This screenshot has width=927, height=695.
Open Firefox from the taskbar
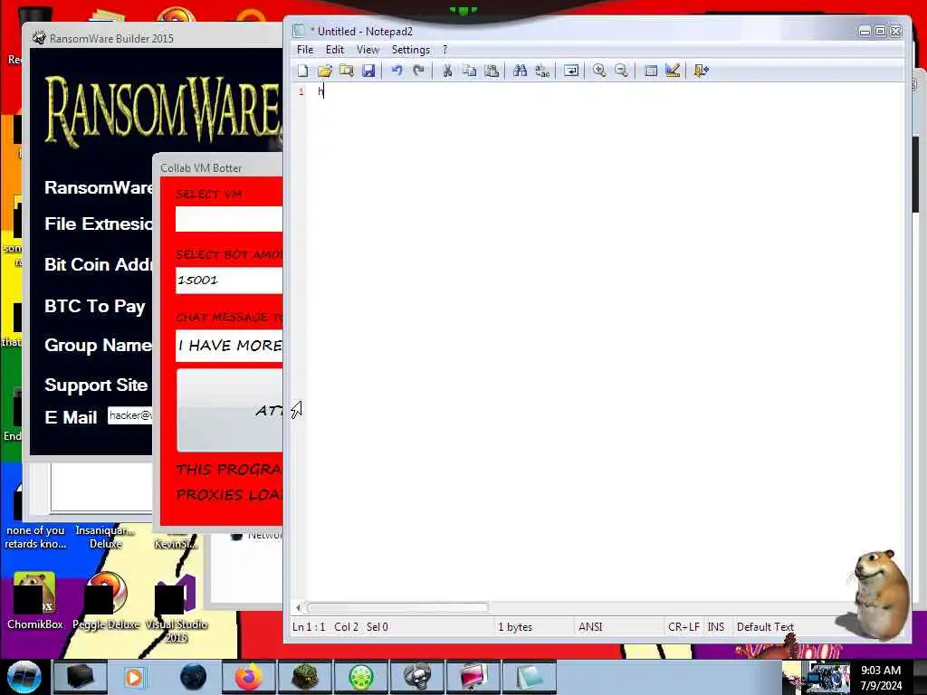coord(248,677)
